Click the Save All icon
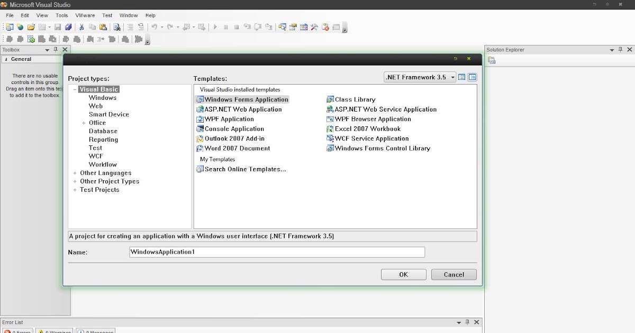The image size is (635, 333). (x=68, y=27)
